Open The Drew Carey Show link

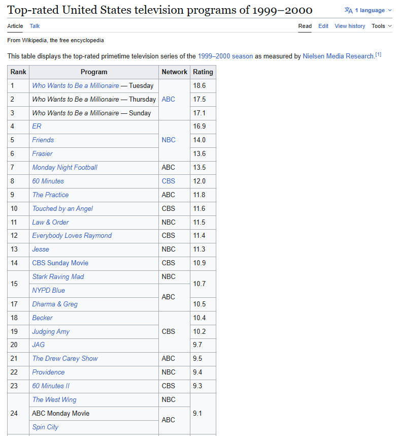[65, 358]
